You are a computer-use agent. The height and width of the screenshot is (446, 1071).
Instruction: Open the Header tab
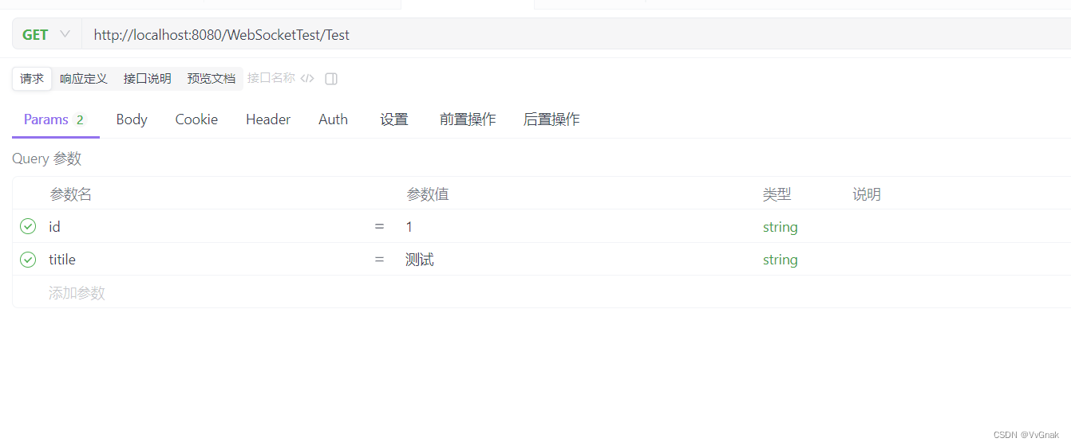tap(268, 119)
